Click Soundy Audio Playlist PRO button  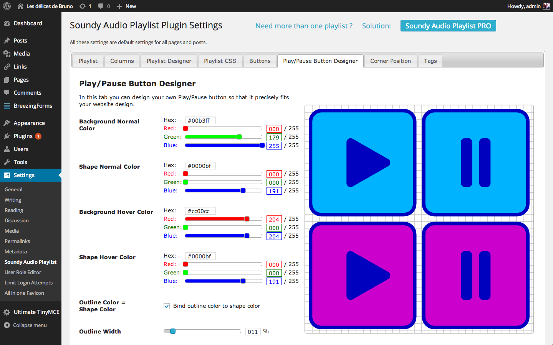point(448,26)
